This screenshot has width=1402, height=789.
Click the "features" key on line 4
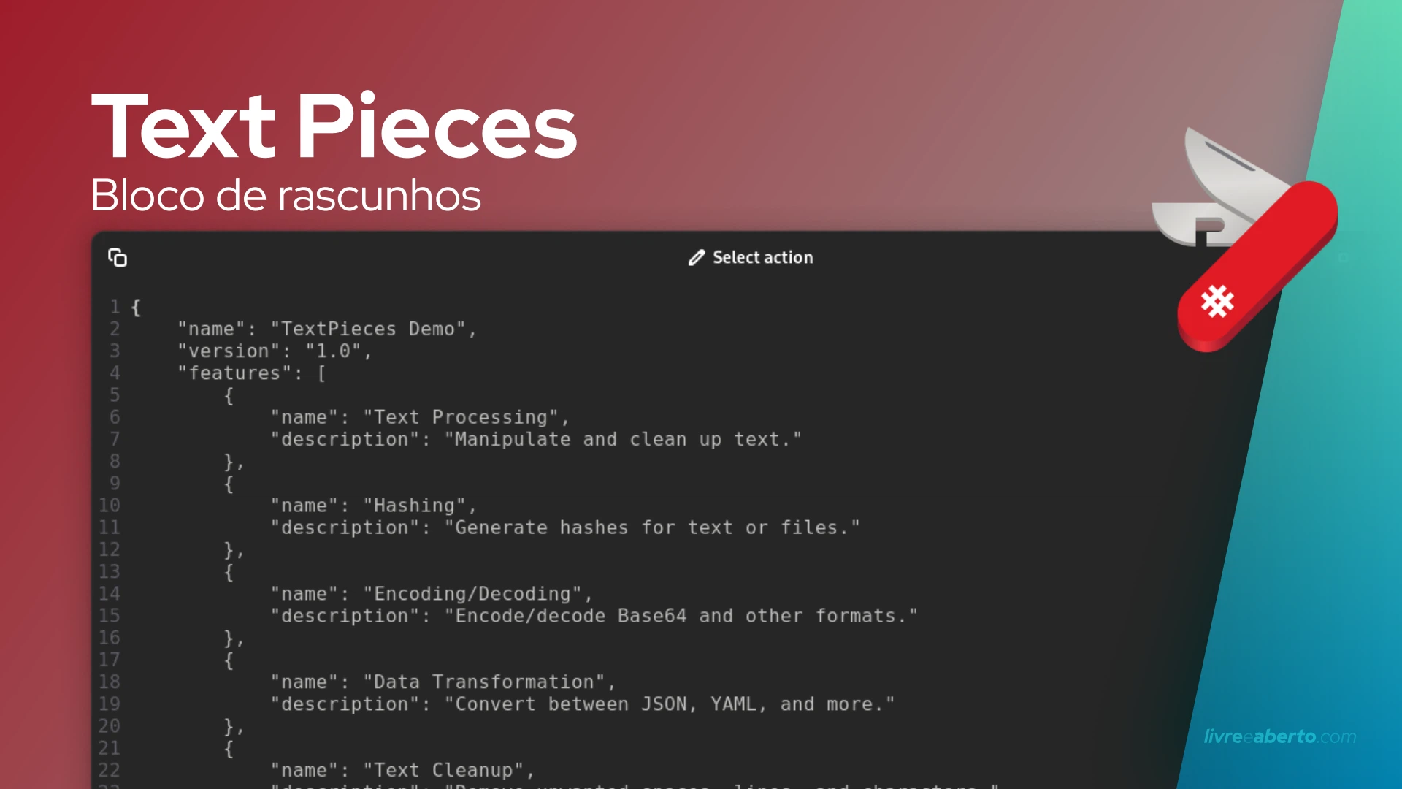(x=234, y=373)
